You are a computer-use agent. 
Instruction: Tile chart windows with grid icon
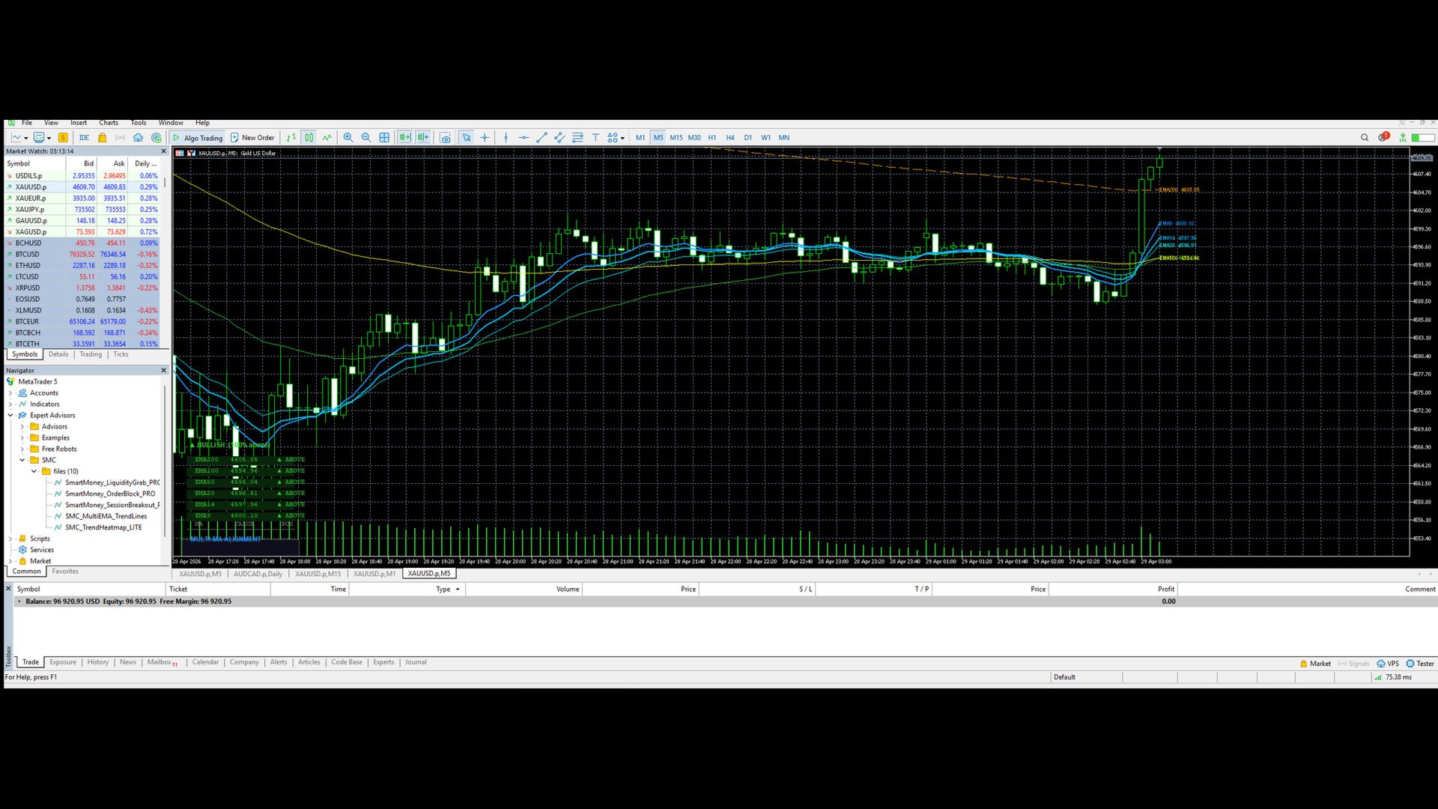[384, 138]
